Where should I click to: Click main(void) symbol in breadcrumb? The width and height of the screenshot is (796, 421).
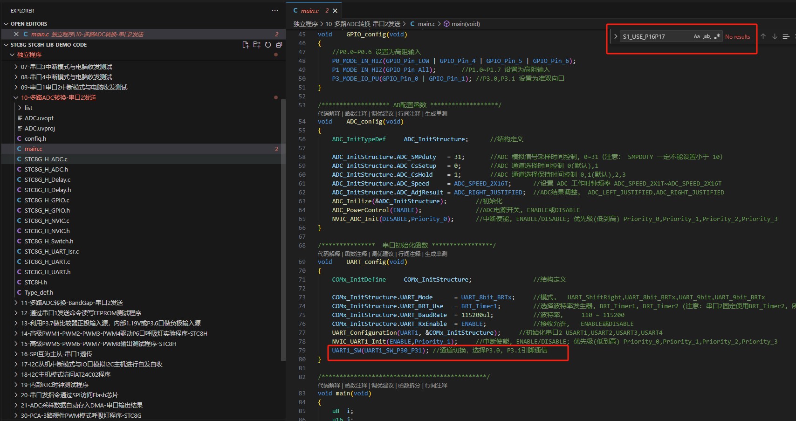pos(465,24)
